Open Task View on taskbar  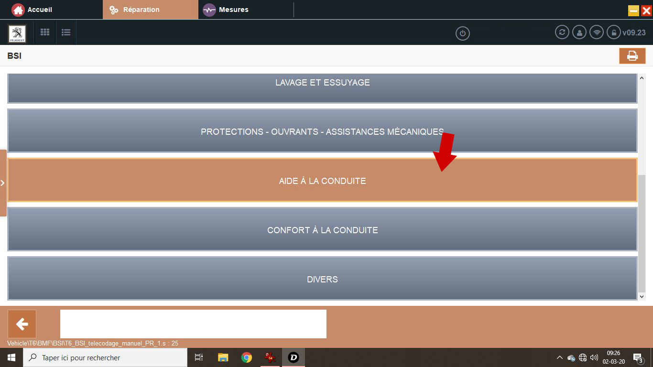(199, 357)
